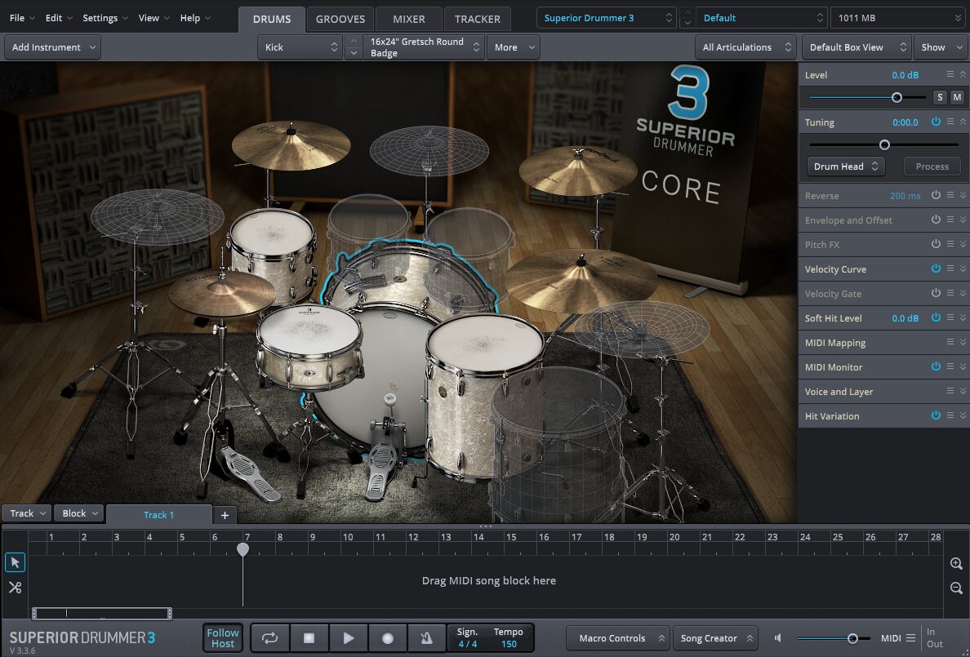This screenshot has width=970, height=657.
Task: Enable loop playback in the transport bar
Action: (x=269, y=637)
